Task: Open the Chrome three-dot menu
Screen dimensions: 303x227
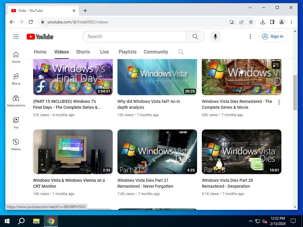Action: point(291,22)
